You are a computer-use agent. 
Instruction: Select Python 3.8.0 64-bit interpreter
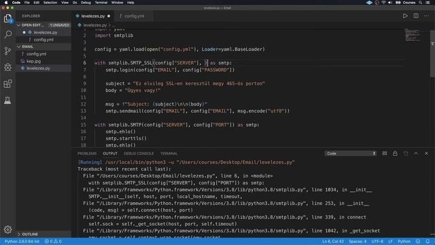22,242
